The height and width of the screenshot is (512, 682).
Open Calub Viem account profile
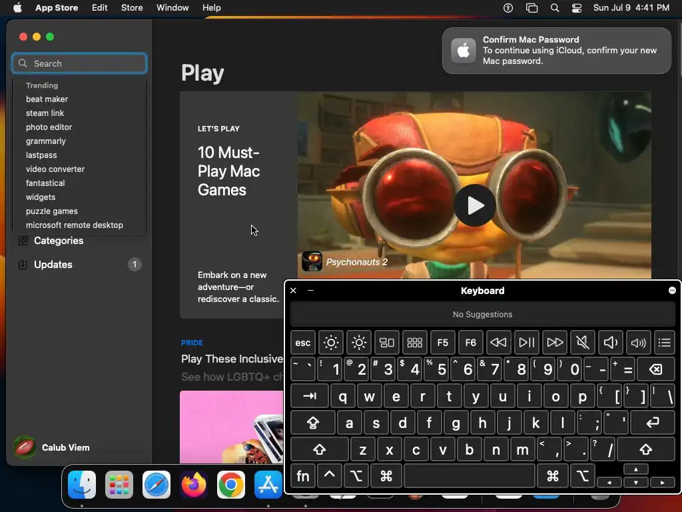[x=52, y=447]
